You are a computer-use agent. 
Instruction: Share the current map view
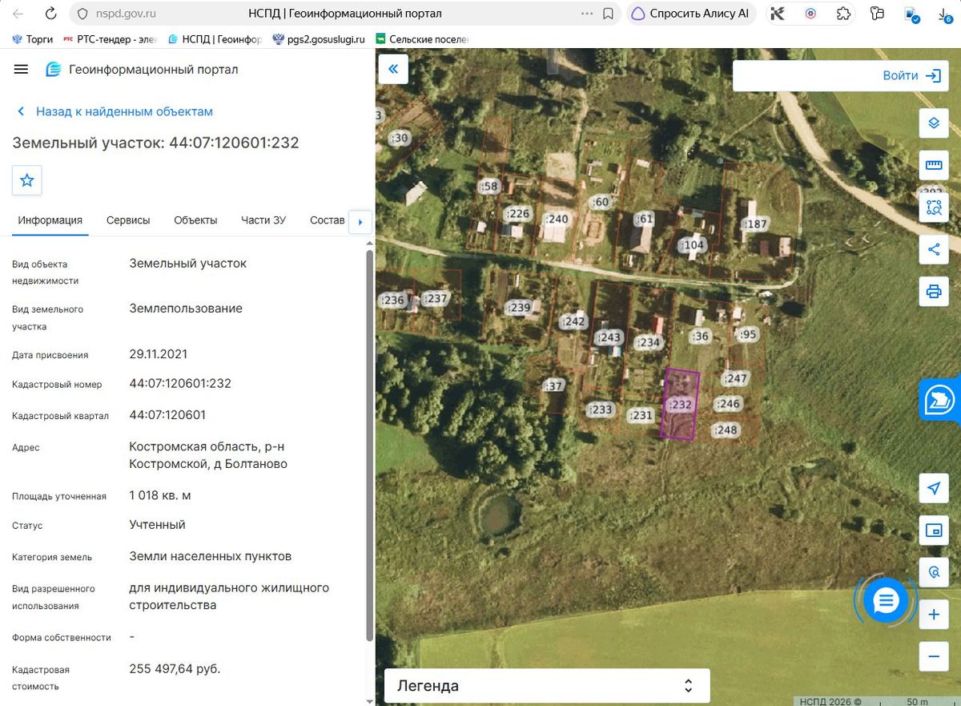[934, 249]
